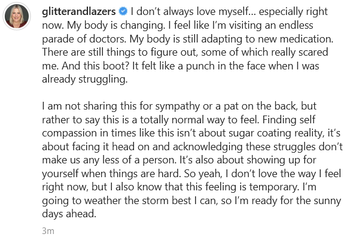The width and height of the screenshot is (359, 243).
Task: Click the word 'acknowledging' in the caption
Action: (208, 147)
